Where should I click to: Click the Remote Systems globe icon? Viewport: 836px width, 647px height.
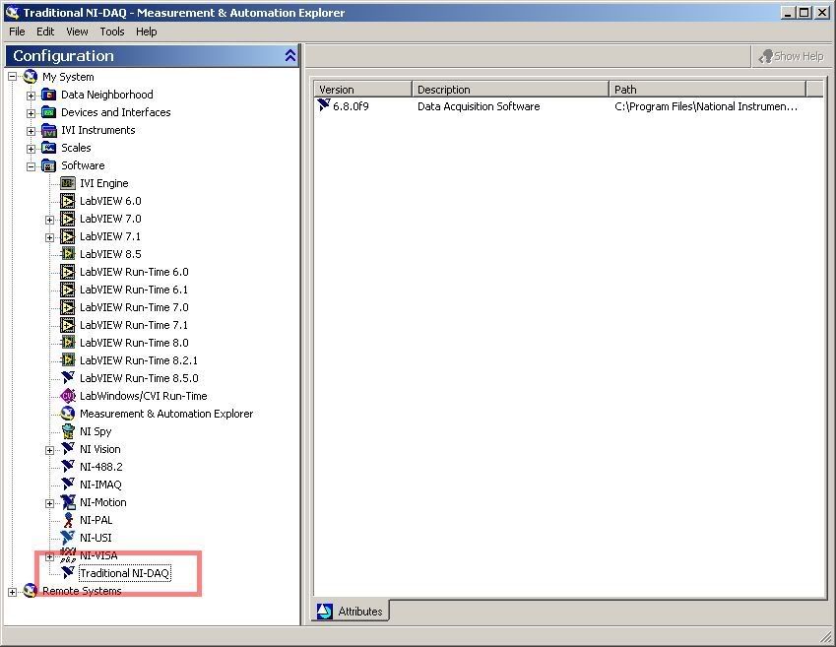click(x=31, y=591)
